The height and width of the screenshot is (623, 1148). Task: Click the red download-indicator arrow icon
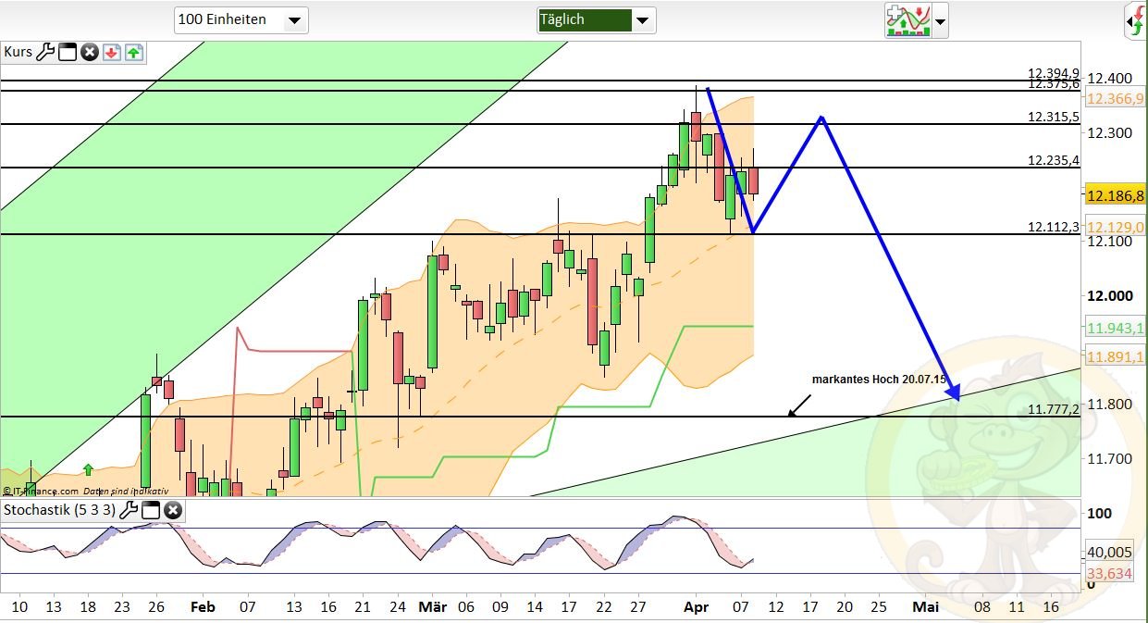[111, 52]
